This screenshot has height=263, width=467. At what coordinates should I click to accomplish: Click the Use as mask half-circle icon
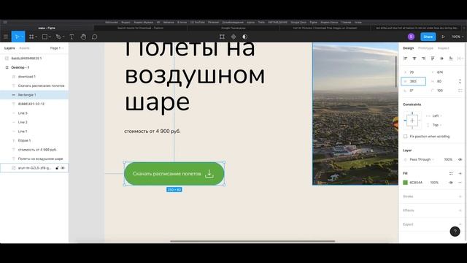[x=245, y=37]
